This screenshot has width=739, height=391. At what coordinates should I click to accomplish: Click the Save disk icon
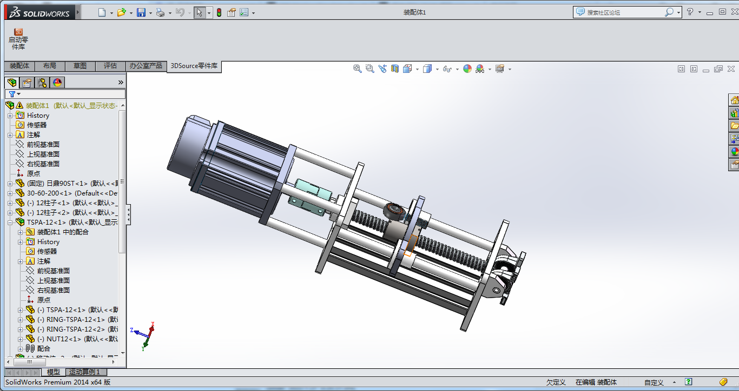(x=141, y=12)
